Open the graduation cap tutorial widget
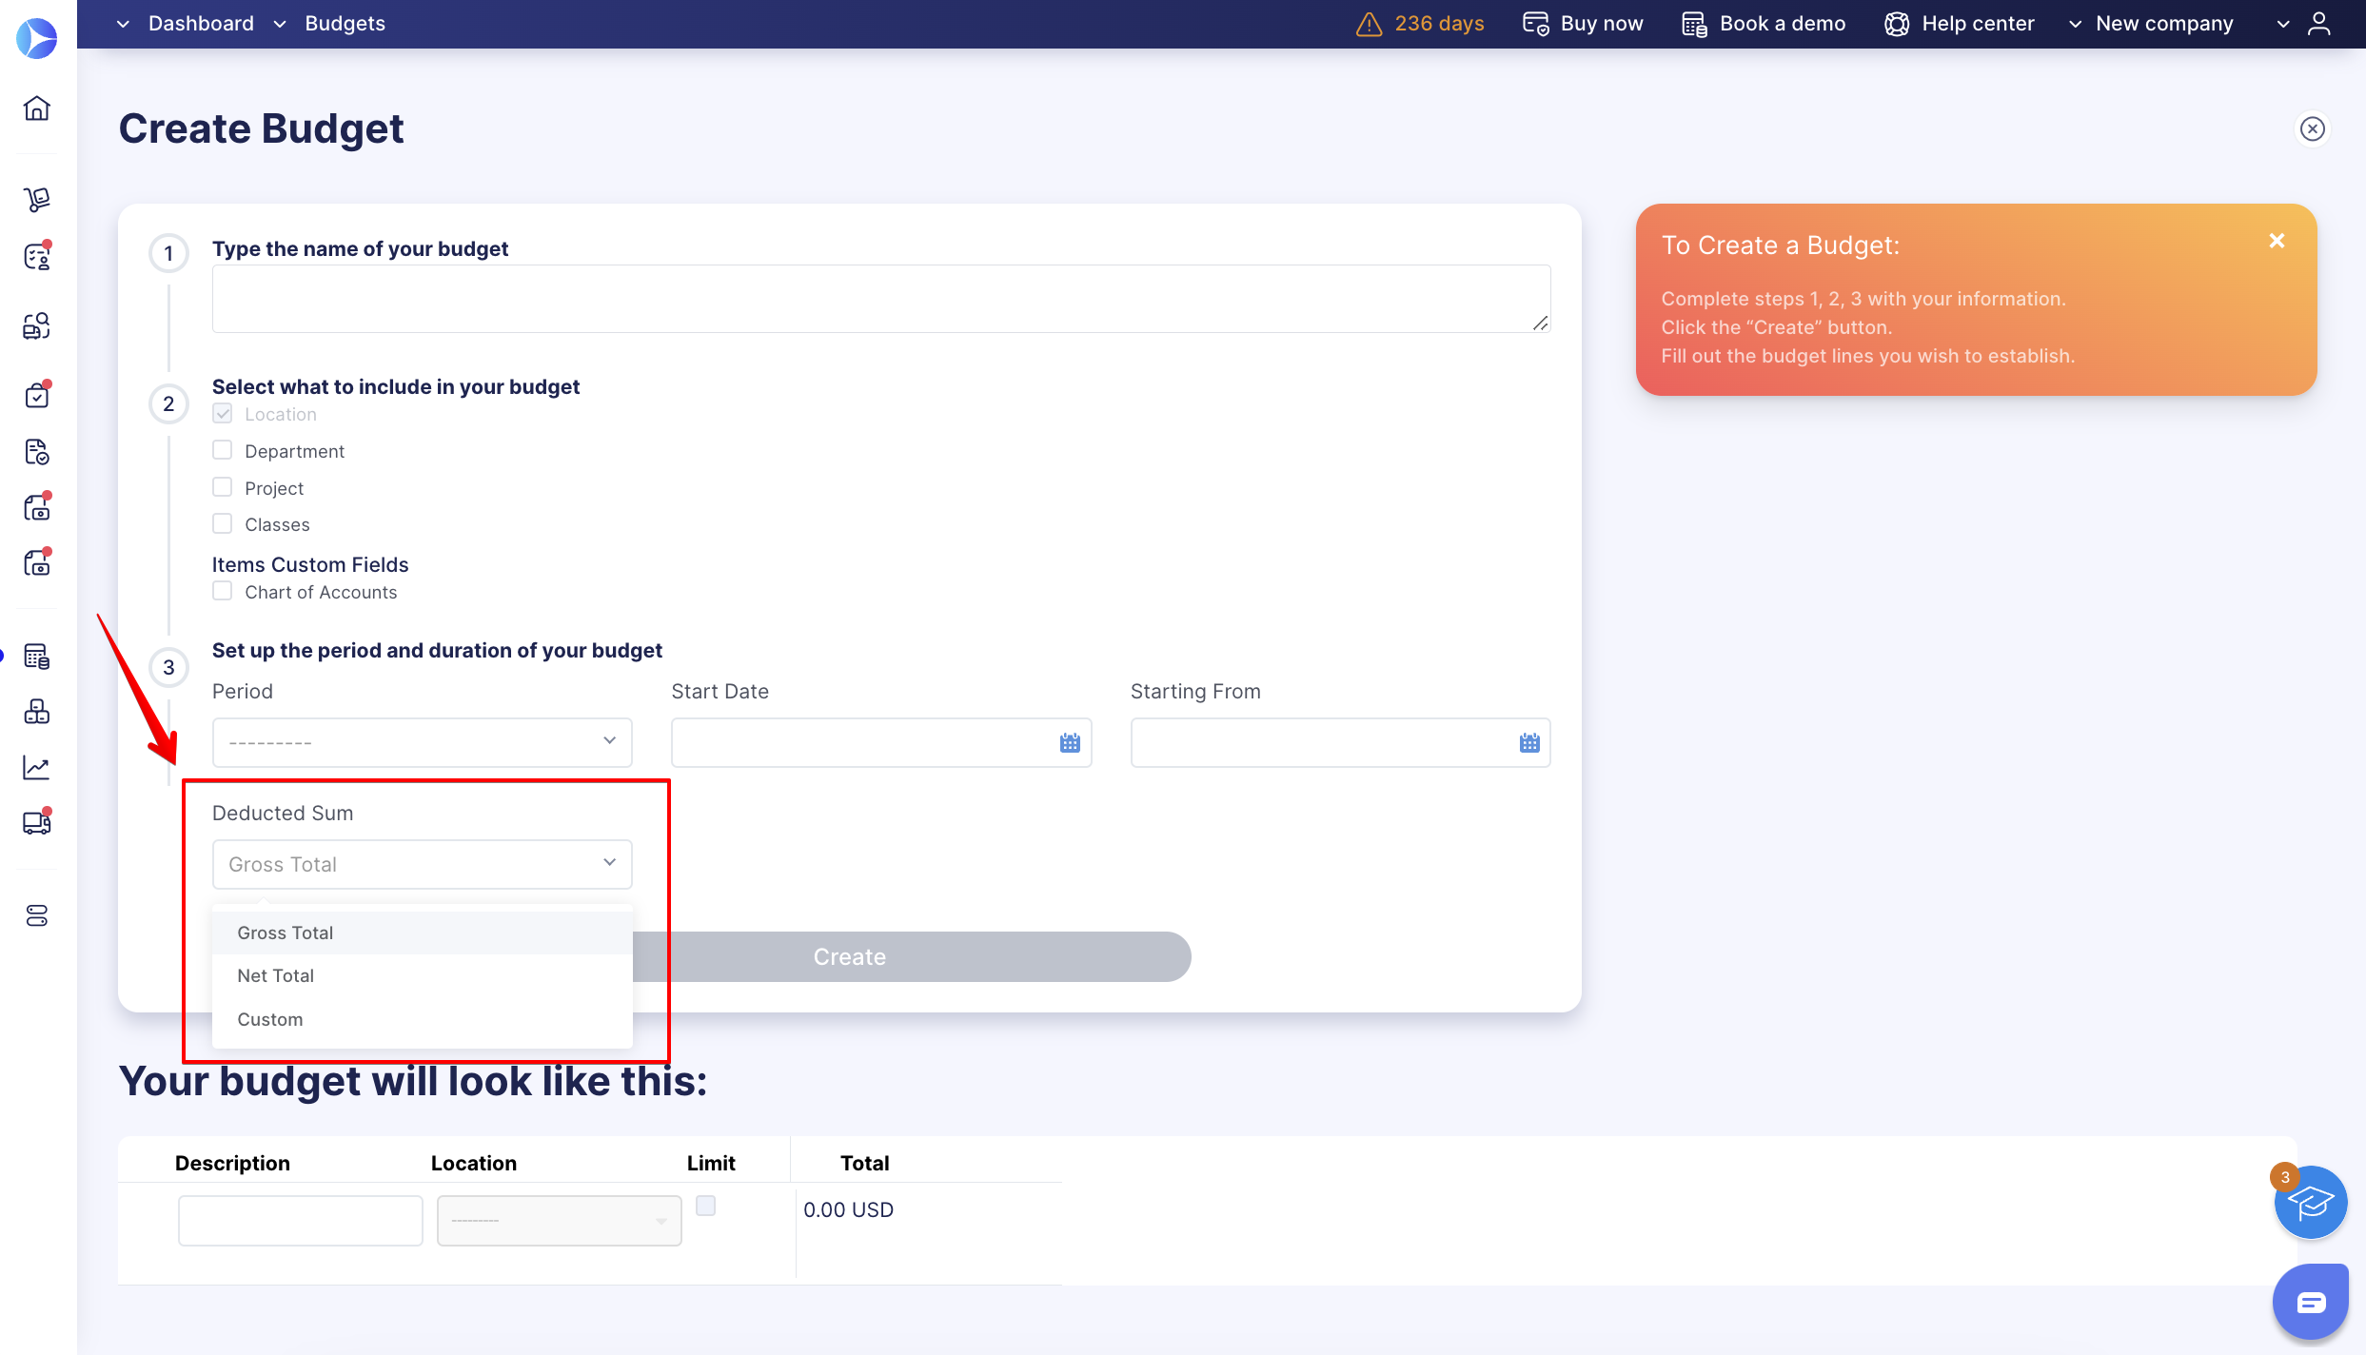 click(2311, 1203)
